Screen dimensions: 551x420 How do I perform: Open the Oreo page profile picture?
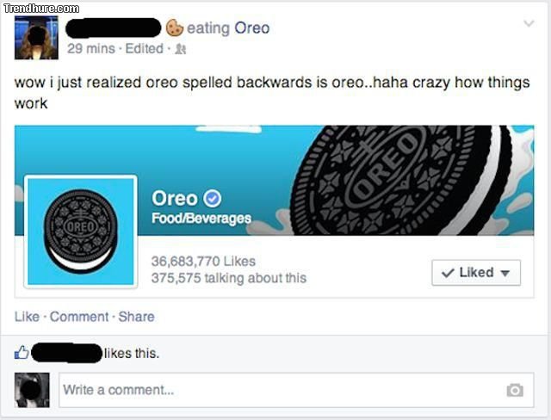click(x=81, y=230)
